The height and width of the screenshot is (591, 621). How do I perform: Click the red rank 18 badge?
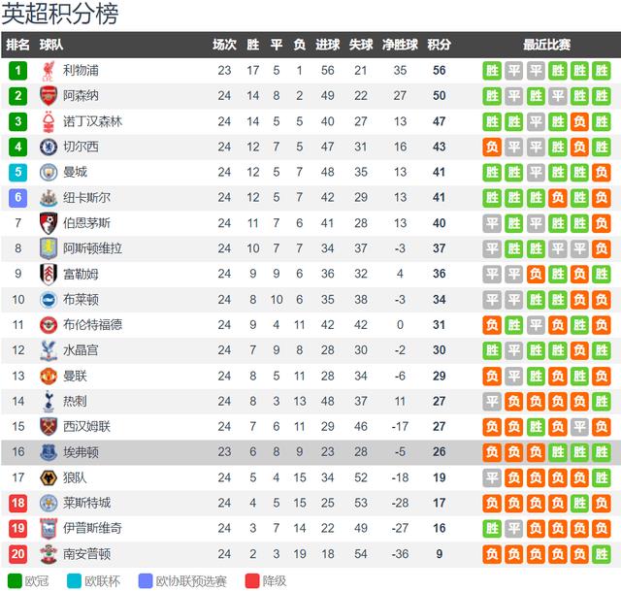click(x=17, y=503)
